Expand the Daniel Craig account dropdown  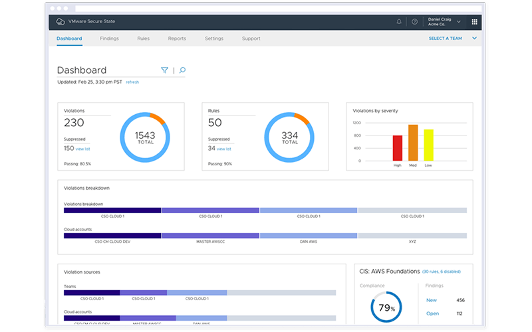click(458, 21)
